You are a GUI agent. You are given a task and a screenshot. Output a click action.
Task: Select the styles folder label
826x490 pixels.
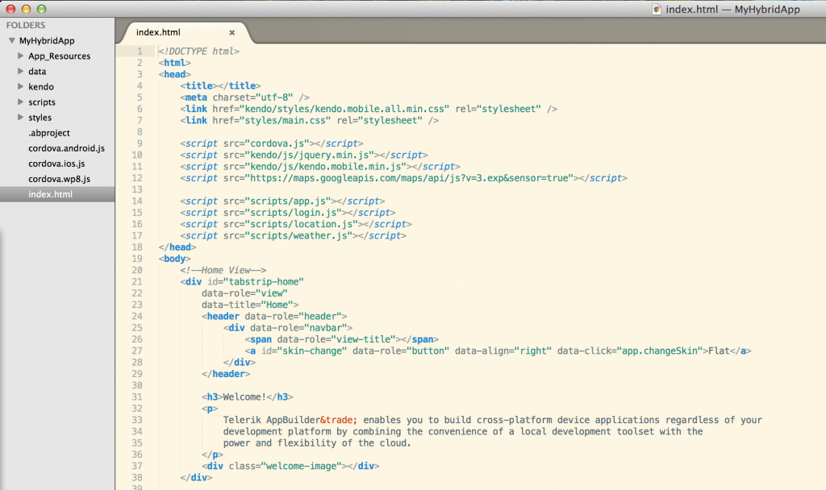pos(40,118)
